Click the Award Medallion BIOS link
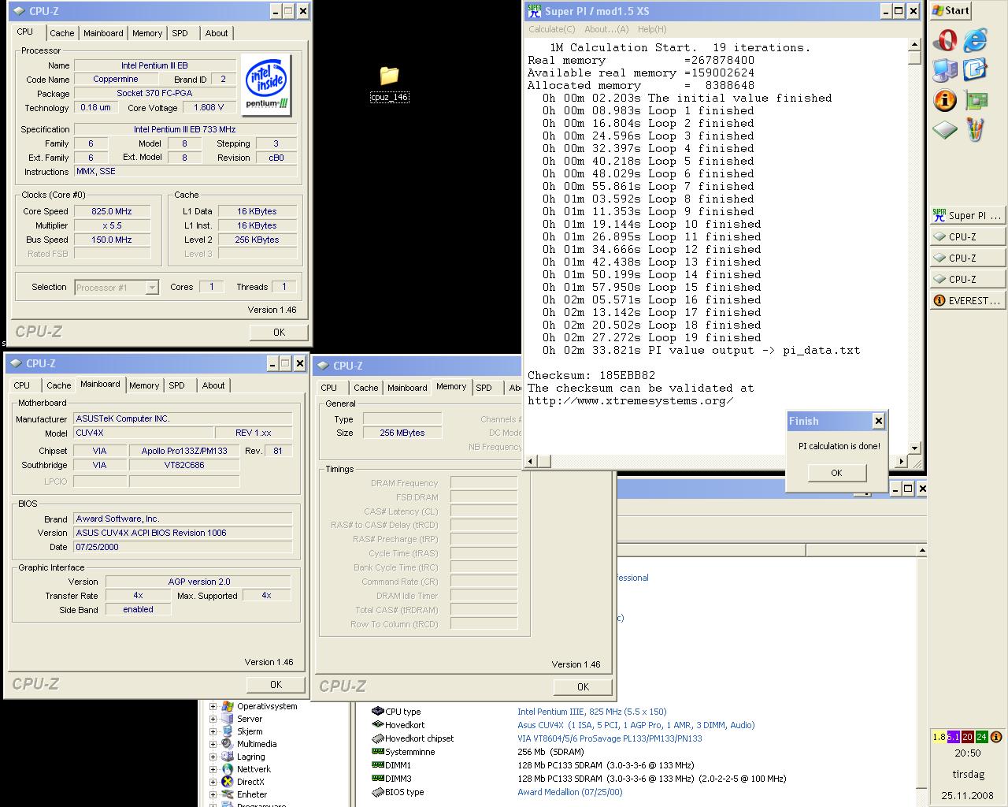The width and height of the screenshot is (1008, 807). click(x=569, y=792)
